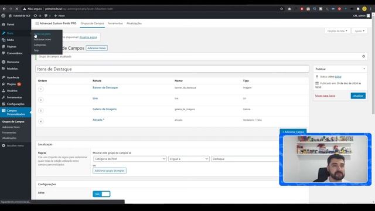Click the Adicionar grupo de regras button
This screenshot has width=375, height=211.
point(110,171)
